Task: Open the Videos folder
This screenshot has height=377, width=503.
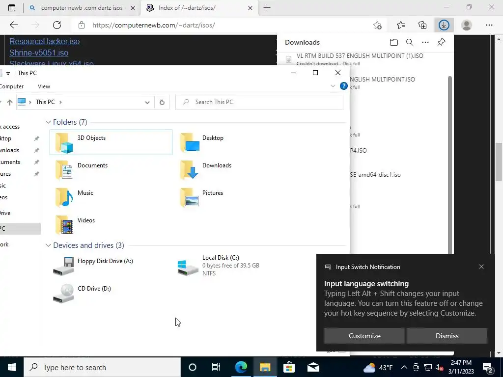Action: 75,225
